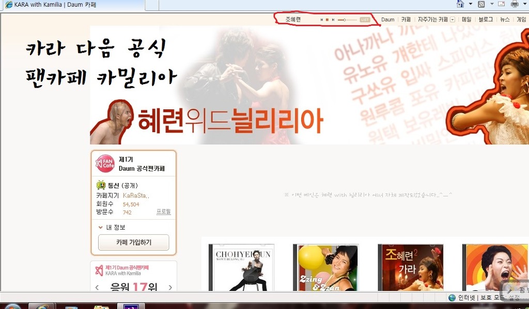Open the music player LIST button

click(x=365, y=20)
